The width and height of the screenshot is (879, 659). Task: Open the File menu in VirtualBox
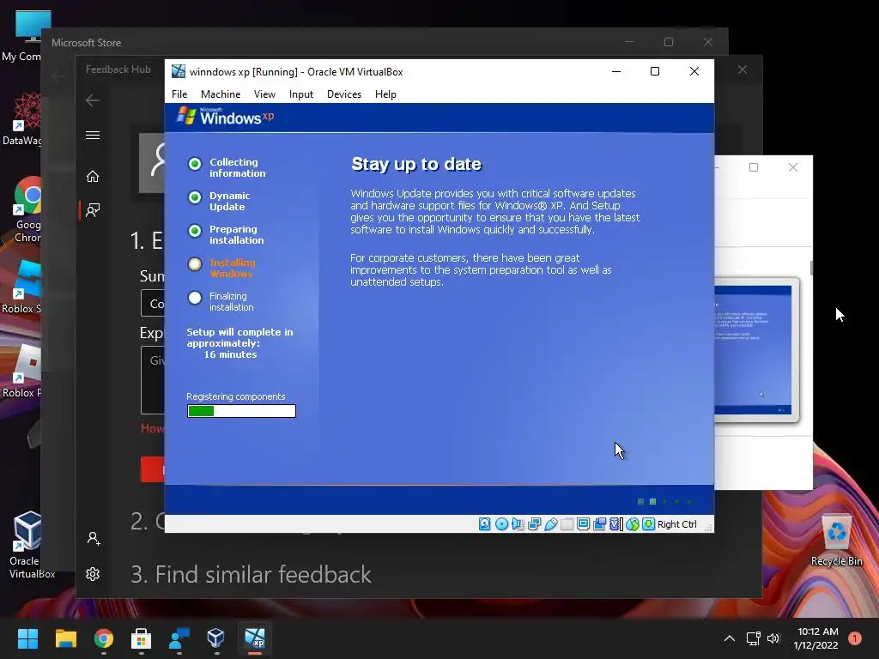pos(179,94)
